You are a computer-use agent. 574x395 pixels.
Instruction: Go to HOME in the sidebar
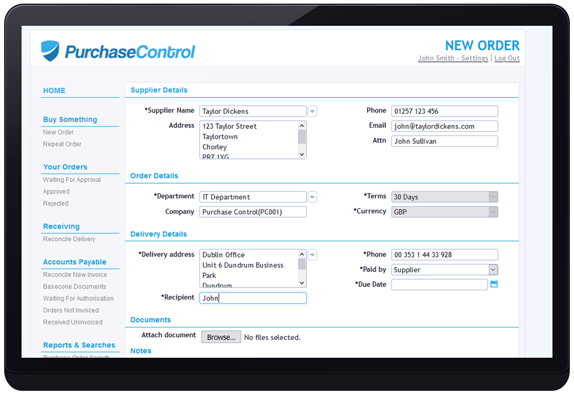[x=54, y=90]
